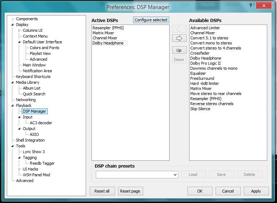The image size is (277, 203).
Task: Expand the Columns UI tree node
Action: (20, 31)
